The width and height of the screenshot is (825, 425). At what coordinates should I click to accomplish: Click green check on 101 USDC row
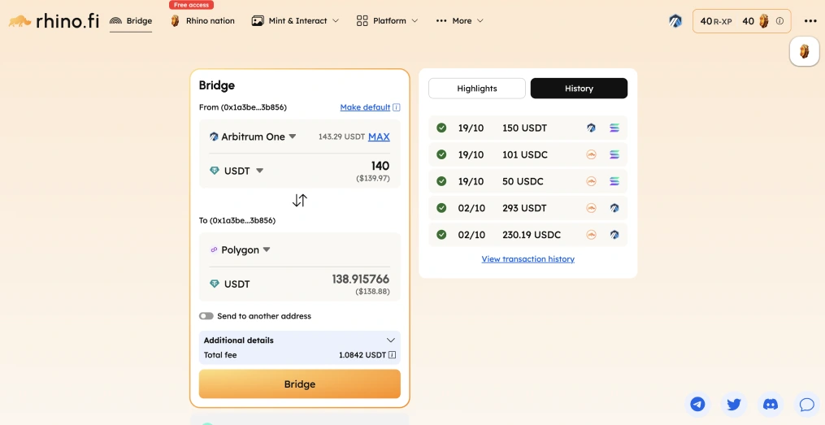[441, 154]
